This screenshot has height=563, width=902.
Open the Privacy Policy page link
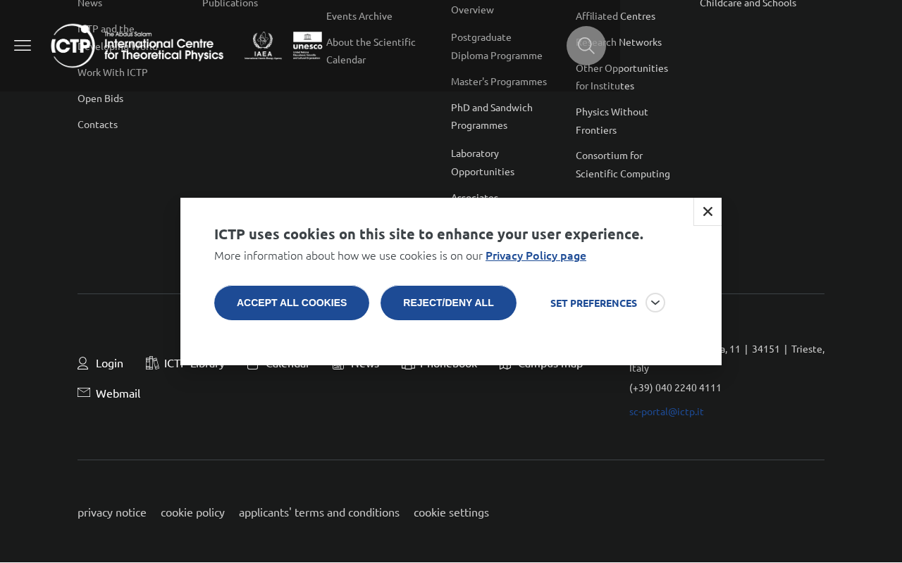pyautogui.click(x=536, y=255)
